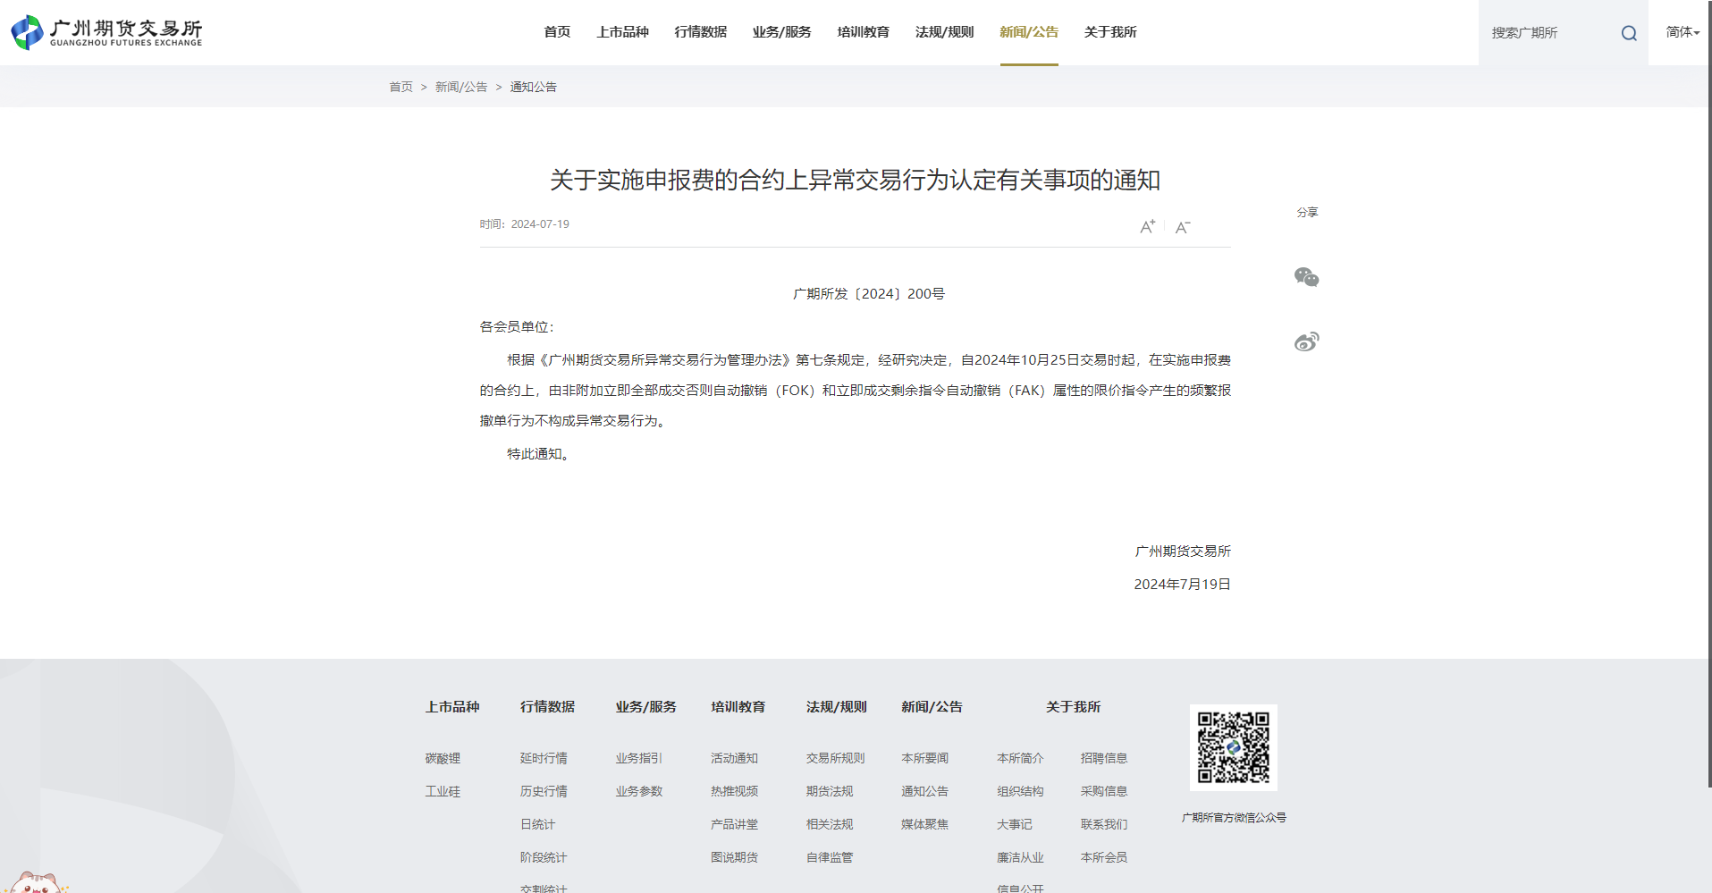Go to 首页 in breadcrumb
Image resolution: width=1712 pixels, height=893 pixels.
tap(401, 87)
